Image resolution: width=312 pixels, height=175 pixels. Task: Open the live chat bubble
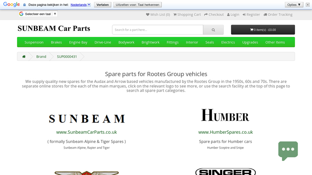pos(288,151)
